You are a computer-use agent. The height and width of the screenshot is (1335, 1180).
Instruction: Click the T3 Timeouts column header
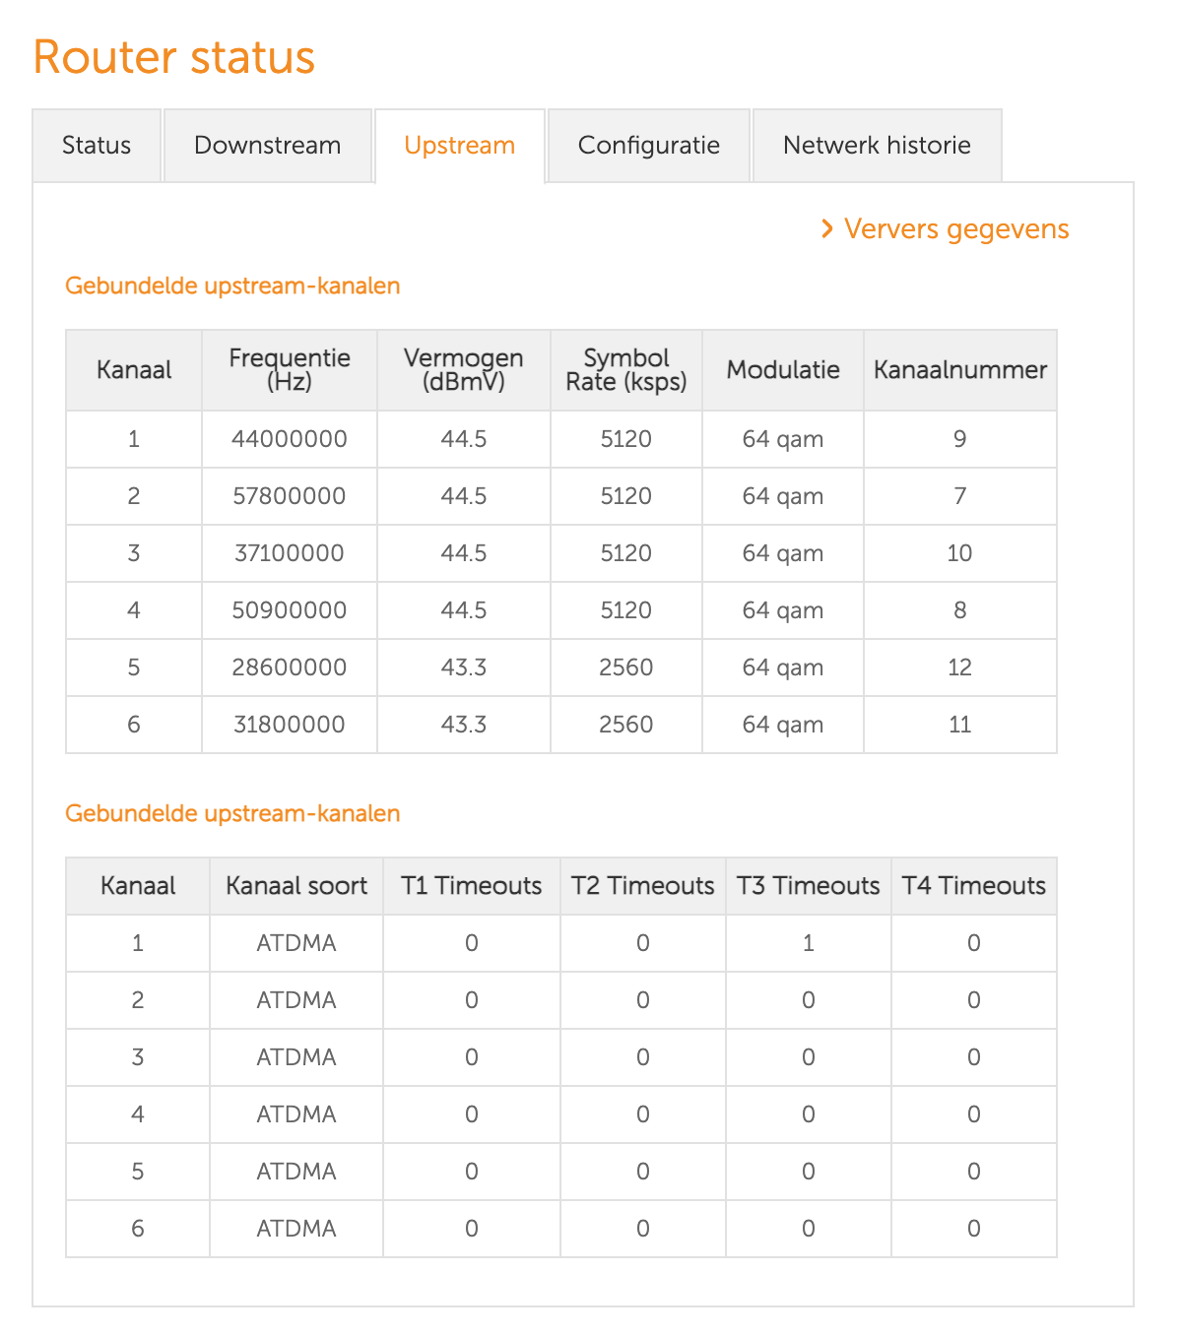click(808, 886)
